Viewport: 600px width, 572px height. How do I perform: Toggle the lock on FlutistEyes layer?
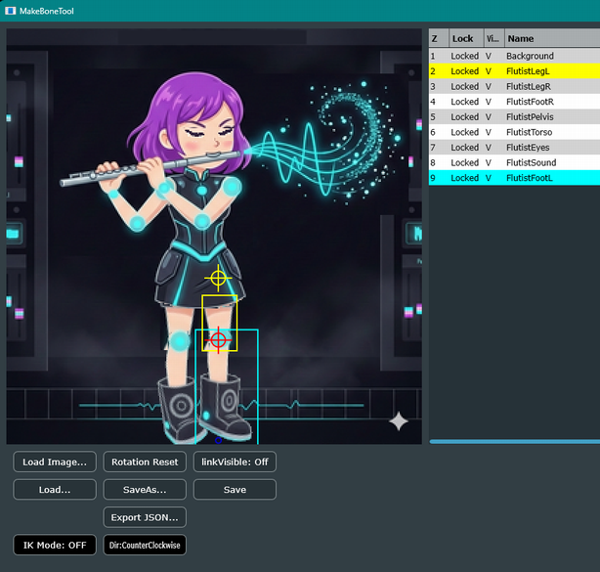[x=464, y=148]
